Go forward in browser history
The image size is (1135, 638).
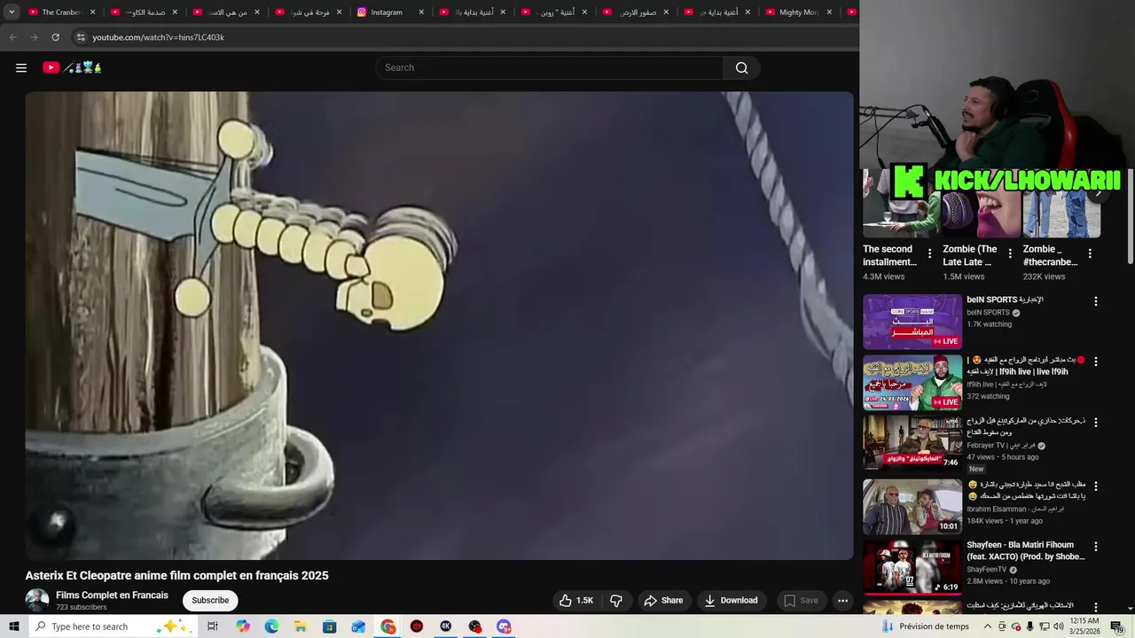point(34,37)
